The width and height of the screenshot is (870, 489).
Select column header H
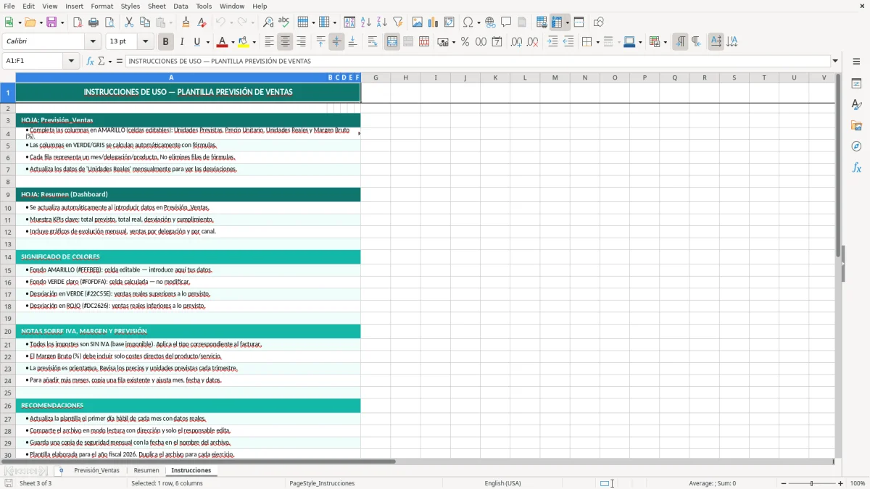[405, 78]
